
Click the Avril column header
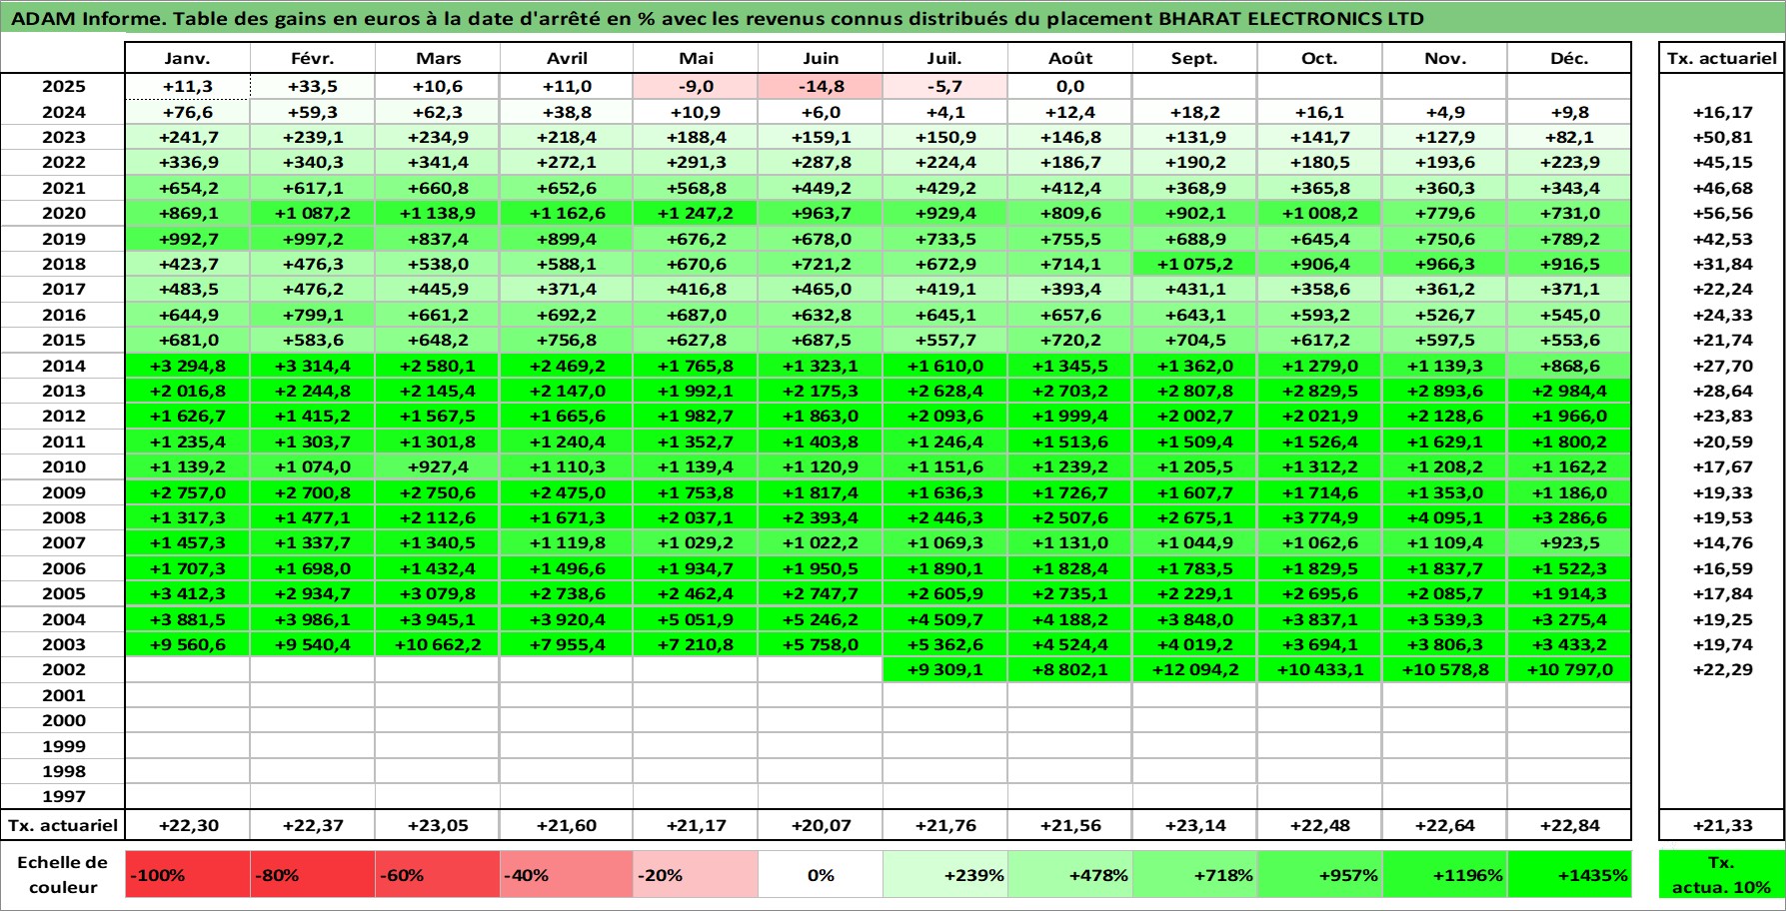tap(566, 58)
